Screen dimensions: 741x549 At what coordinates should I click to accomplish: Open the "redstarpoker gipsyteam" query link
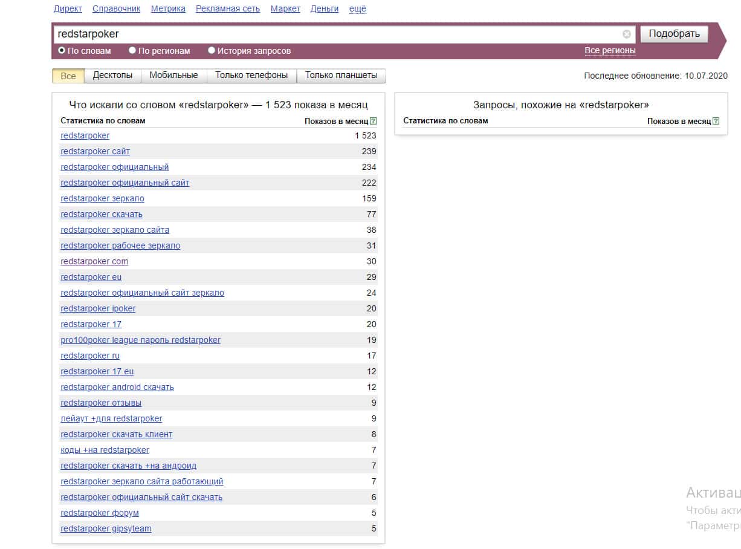(106, 528)
